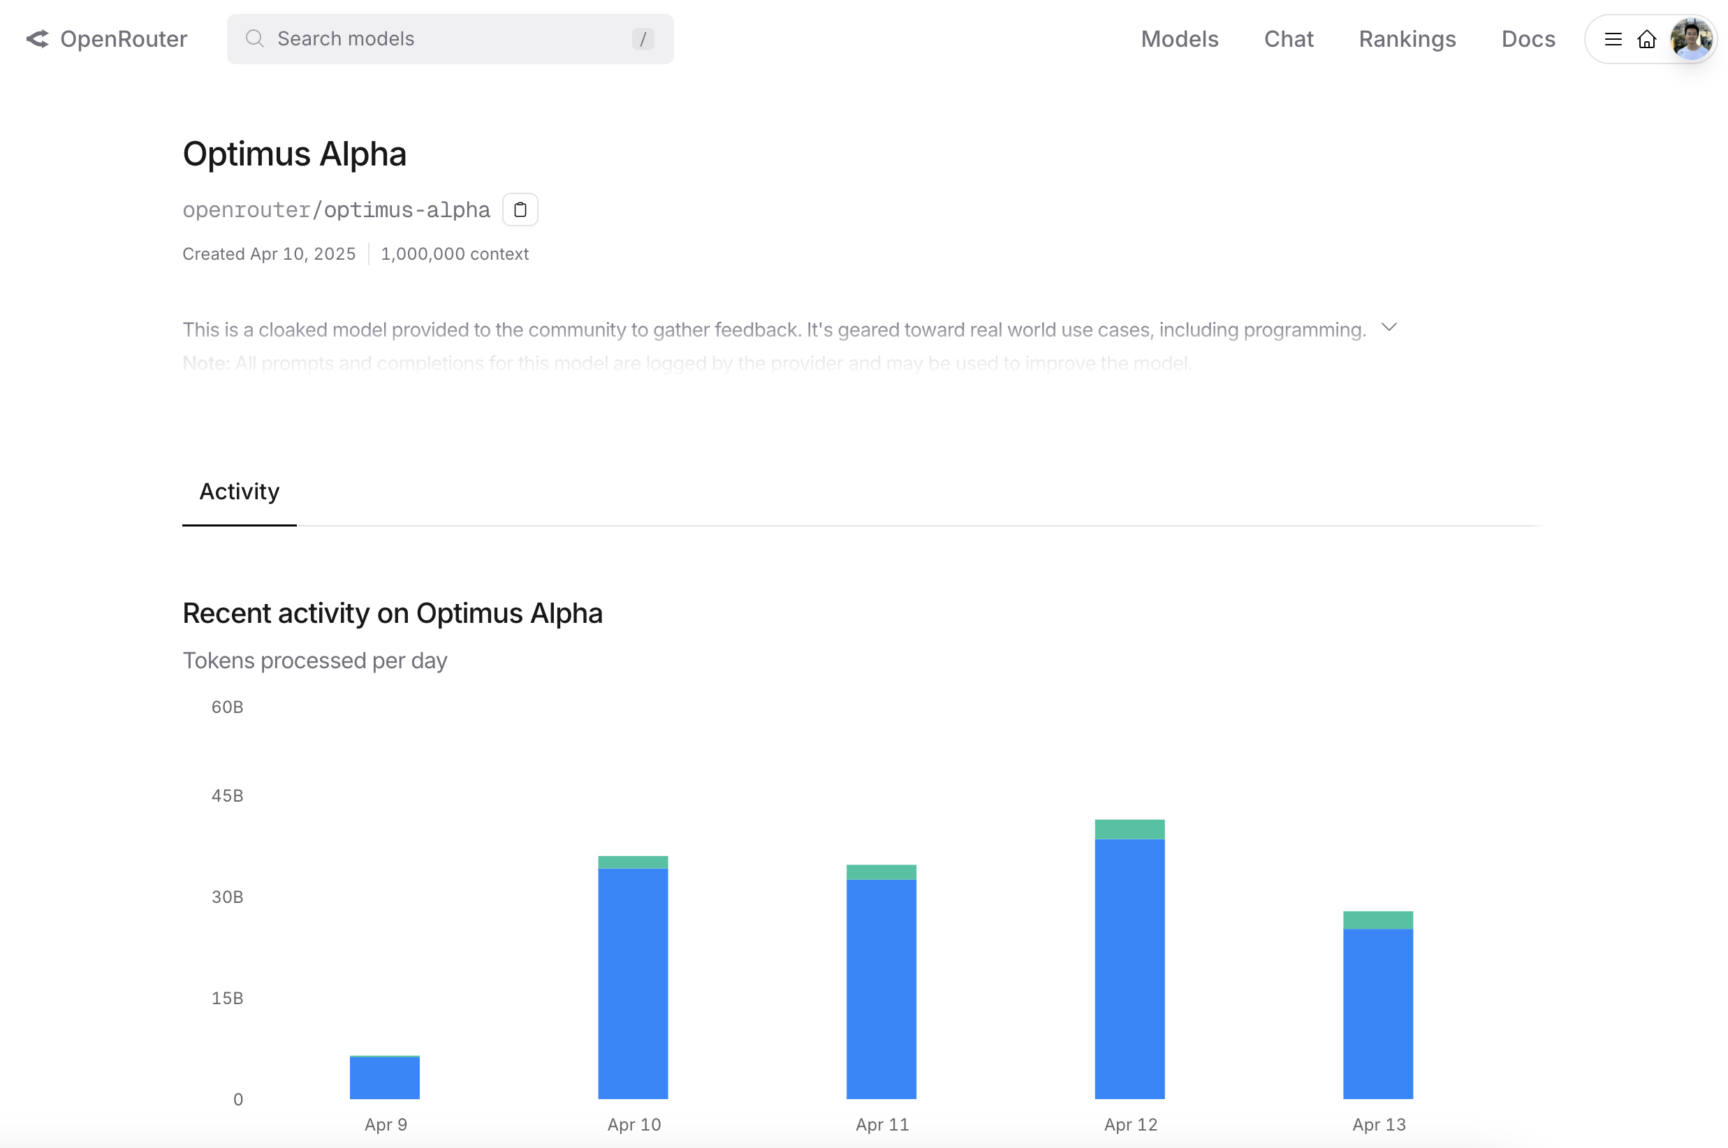Click the Apr 10 blue bar segment
The image size is (1728, 1148).
pos(633,983)
